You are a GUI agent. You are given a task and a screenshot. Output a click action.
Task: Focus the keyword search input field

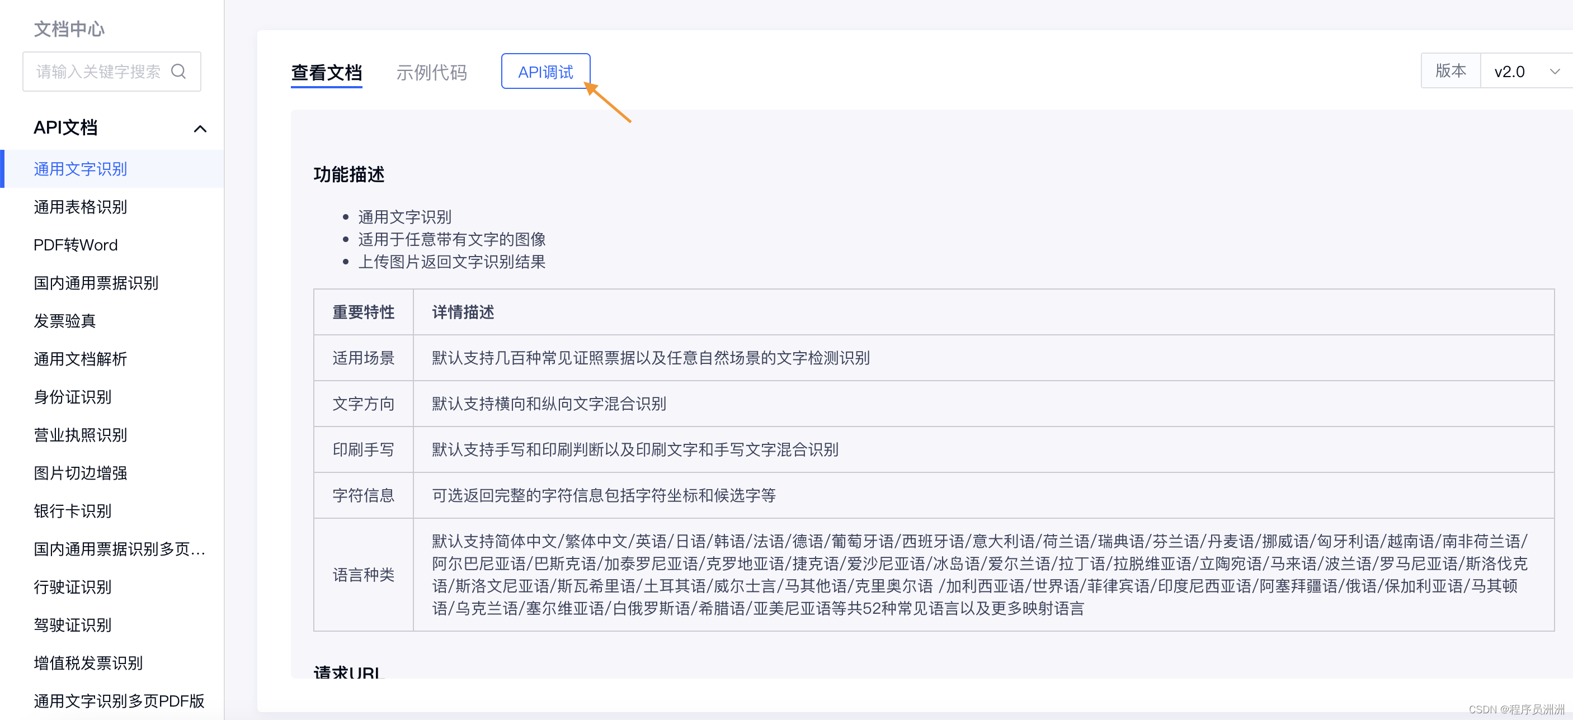click(98, 72)
